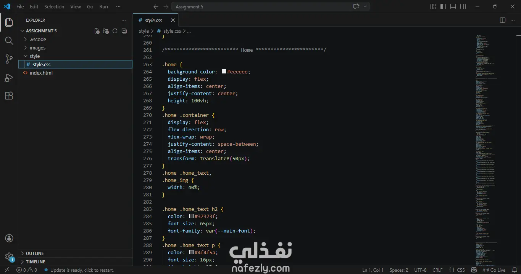Open the File menu

(x=20, y=6)
